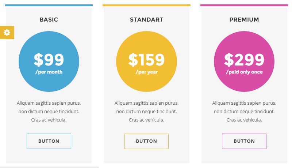292x168 pixels.
Task: Click the "/per year" label
Action: (147, 72)
